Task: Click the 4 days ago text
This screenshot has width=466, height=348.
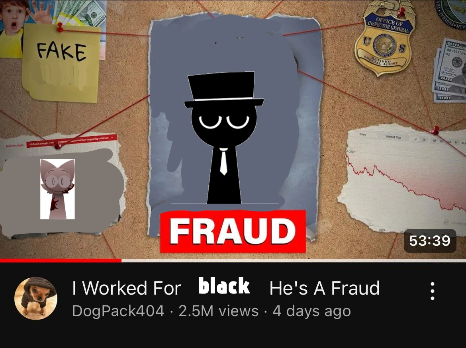Action: [311, 311]
